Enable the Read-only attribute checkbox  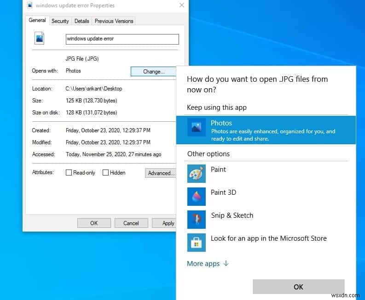pos(69,172)
